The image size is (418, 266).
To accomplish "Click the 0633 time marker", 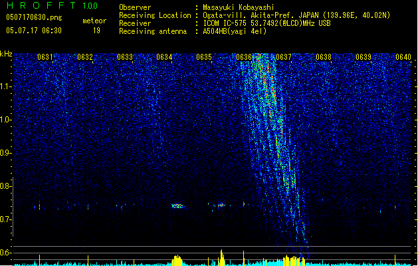I will tap(125, 57).
